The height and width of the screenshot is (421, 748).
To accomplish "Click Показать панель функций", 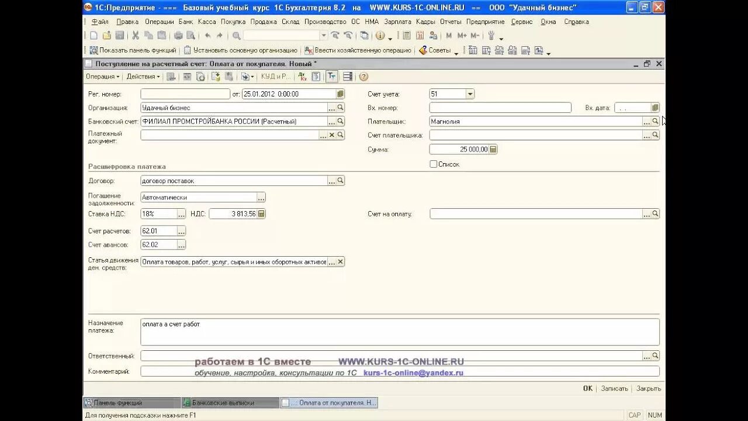I will point(133,50).
